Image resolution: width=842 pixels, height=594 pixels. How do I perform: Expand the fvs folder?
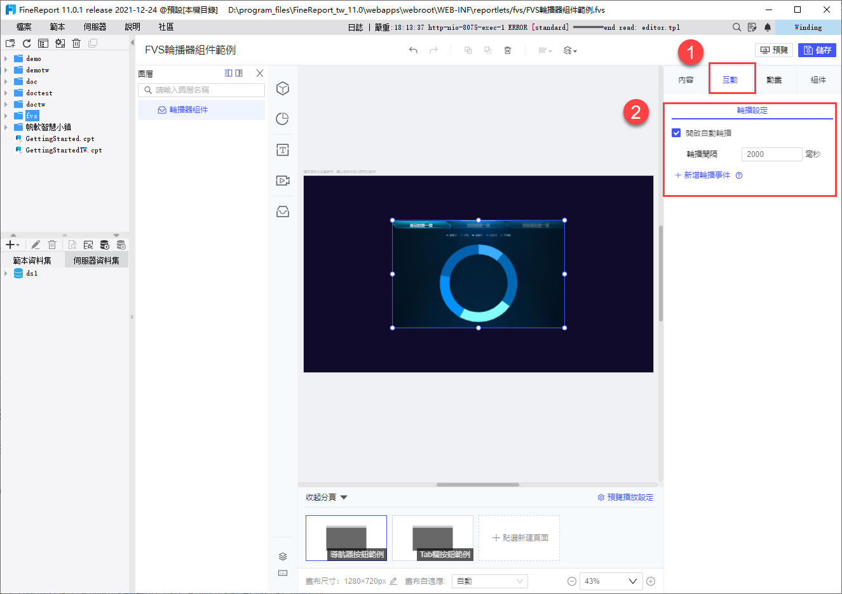[6, 116]
